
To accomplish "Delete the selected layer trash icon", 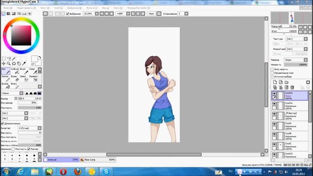I will tap(292, 87).
